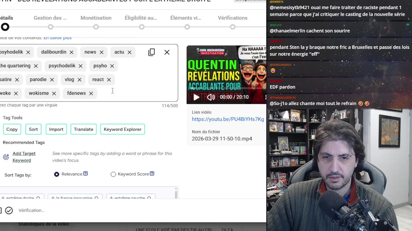Click the file name 2026-03-29 11-50-10.mp4
Viewport: 412px width, 231px height.
point(222,139)
